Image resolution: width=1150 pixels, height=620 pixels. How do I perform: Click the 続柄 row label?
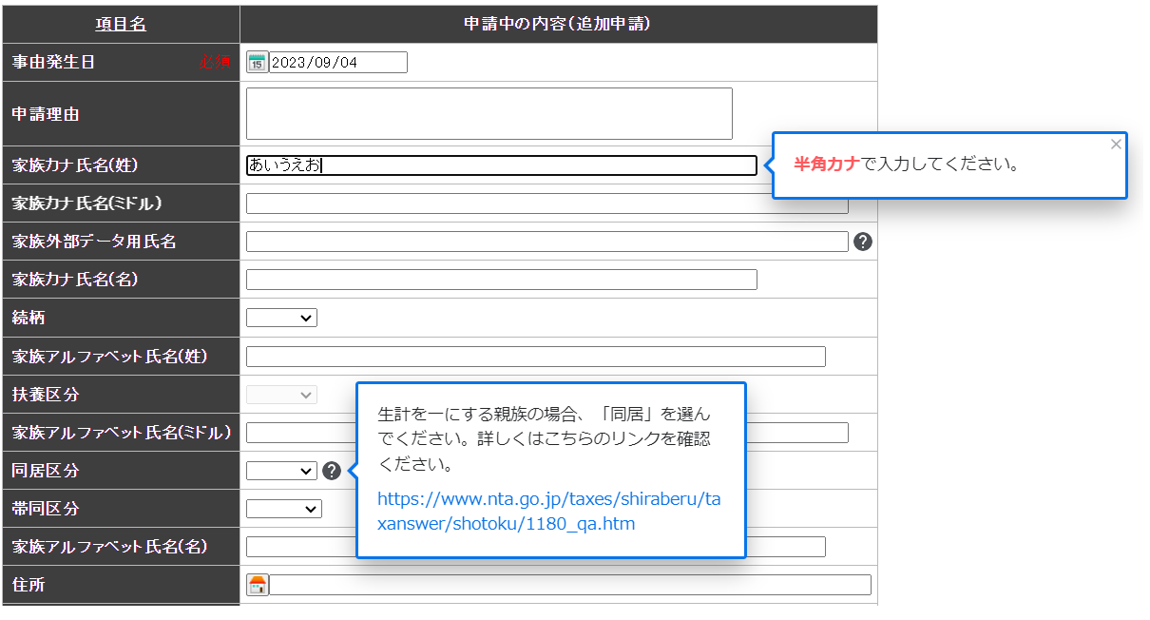tap(29, 318)
